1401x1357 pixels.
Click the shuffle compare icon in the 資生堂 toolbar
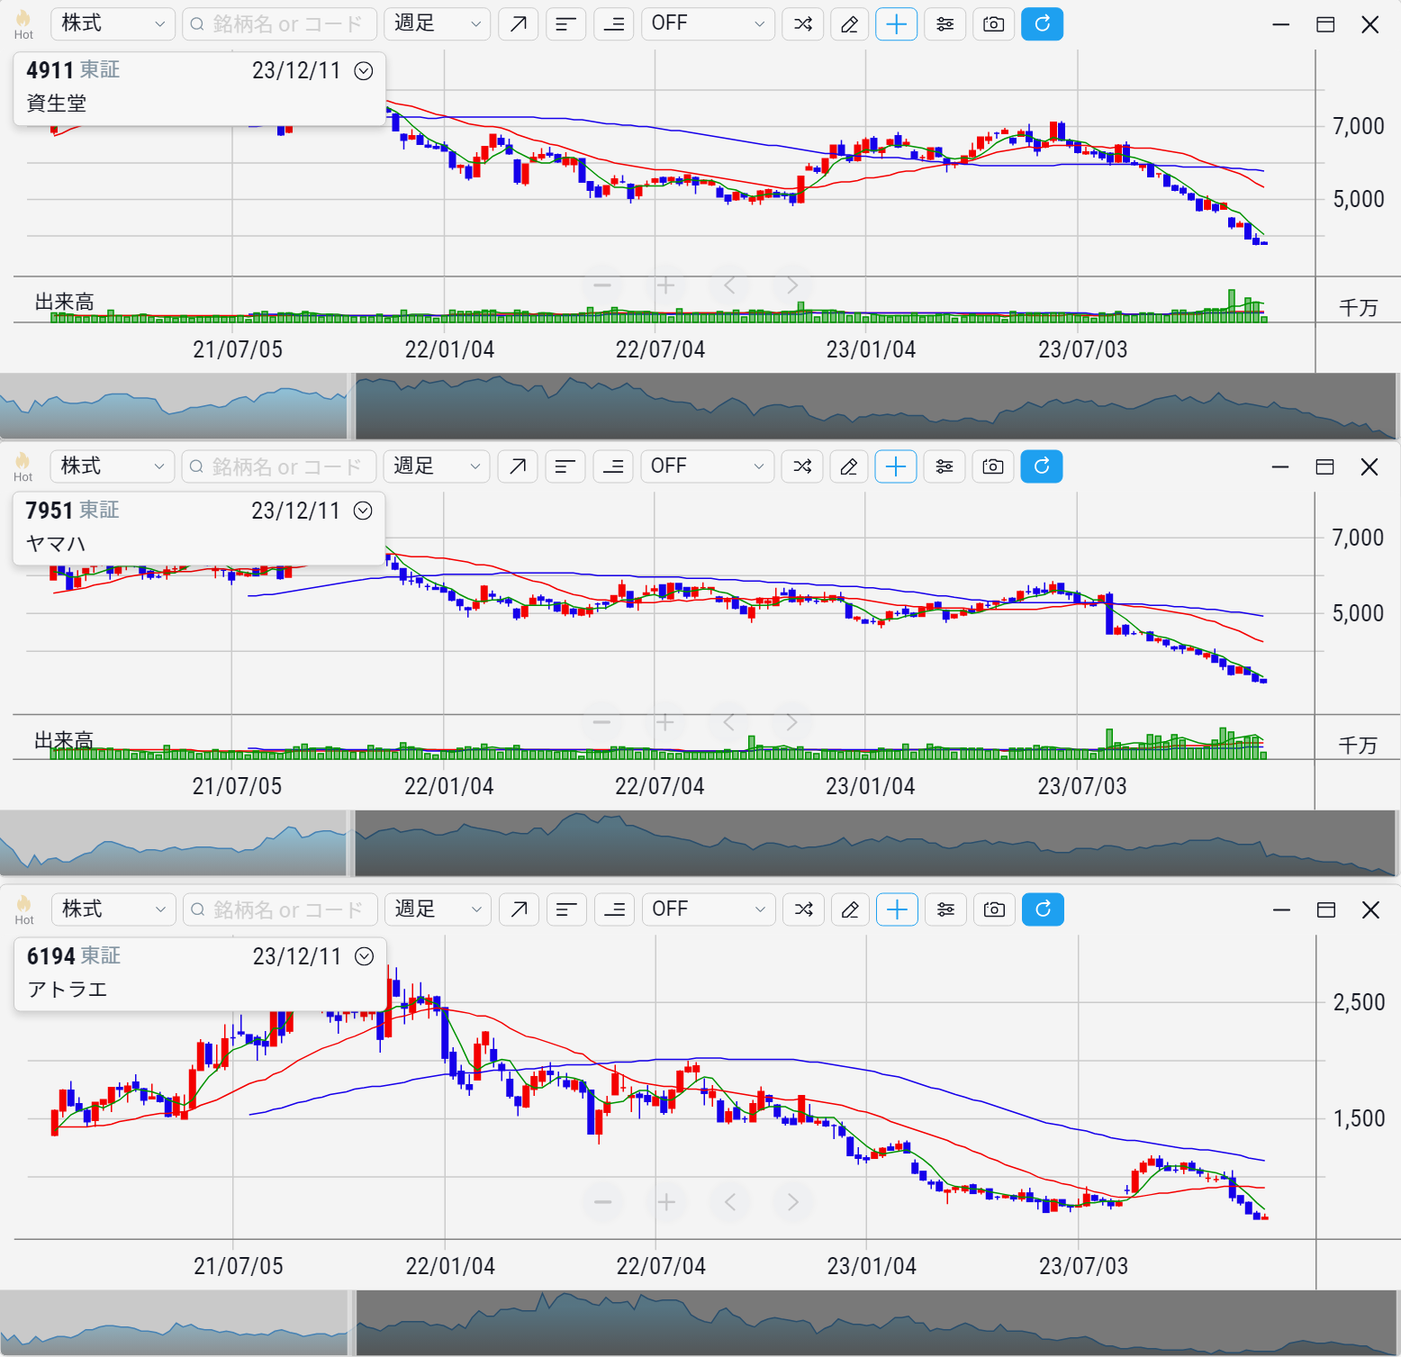[x=803, y=24]
